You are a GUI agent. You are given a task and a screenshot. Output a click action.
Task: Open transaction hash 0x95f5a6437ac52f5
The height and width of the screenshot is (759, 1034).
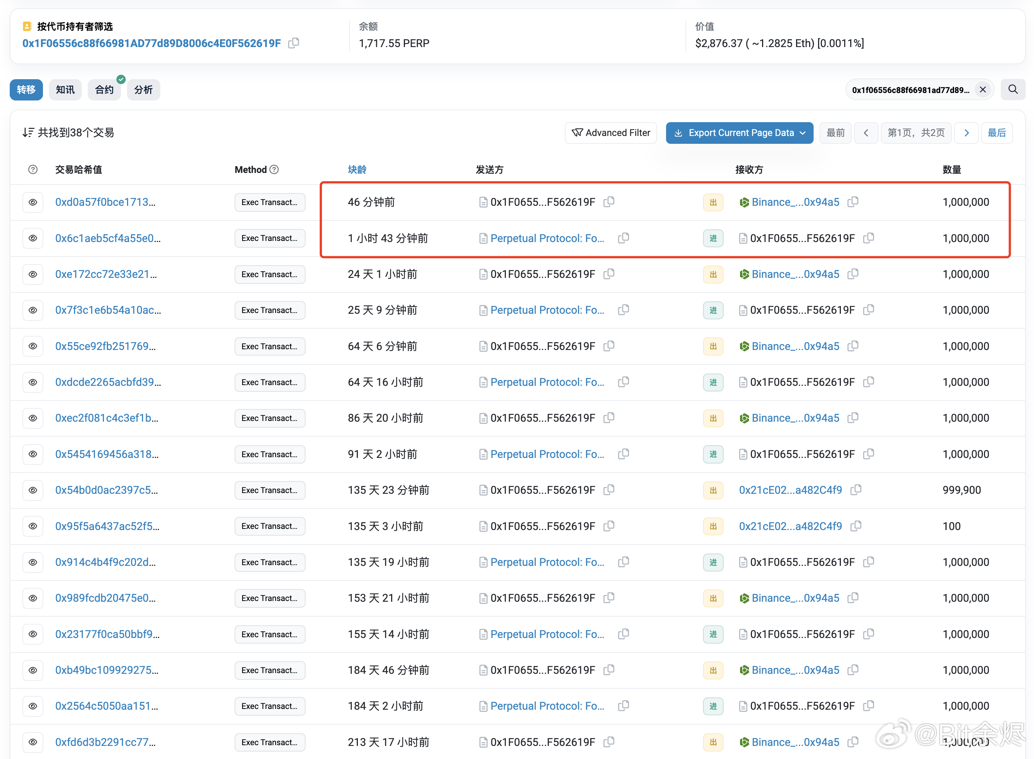pos(107,526)
